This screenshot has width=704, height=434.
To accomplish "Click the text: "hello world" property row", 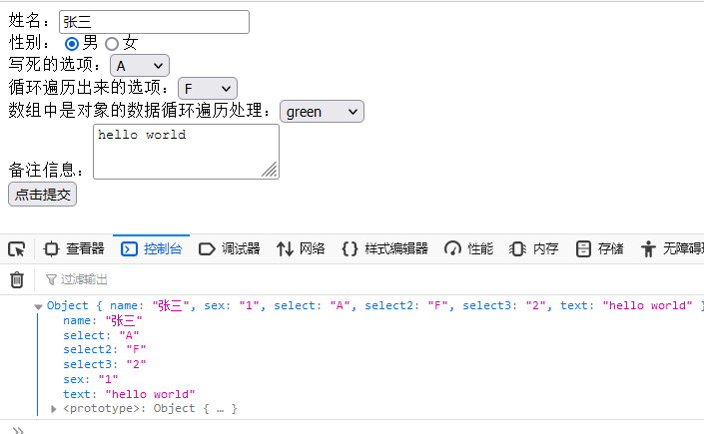I will tap(129, 394).
